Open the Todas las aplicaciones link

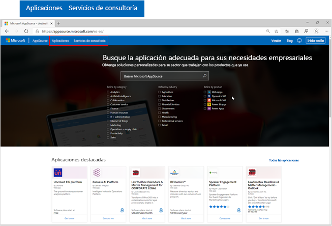click(x=284, y=160)
